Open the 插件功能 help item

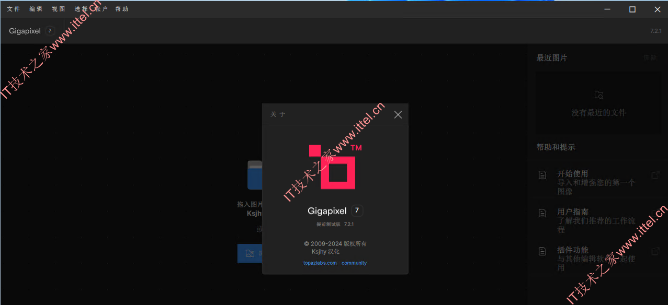(599, 259)
